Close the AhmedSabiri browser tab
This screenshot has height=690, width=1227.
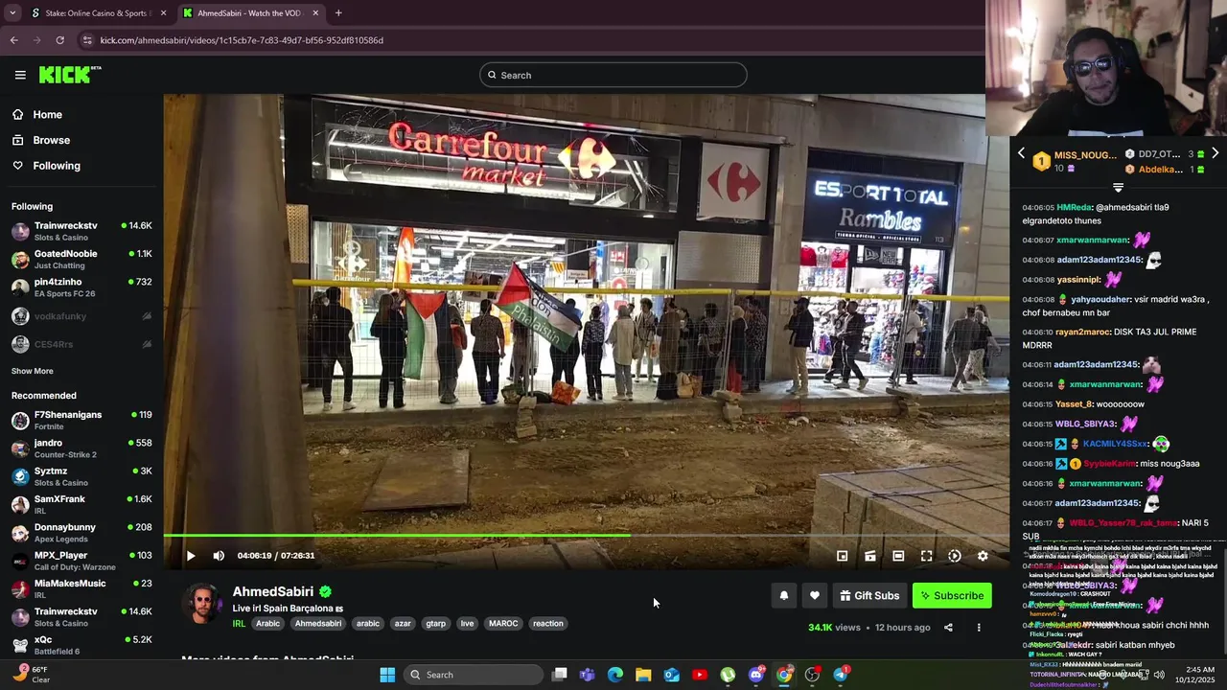(315, 13)
